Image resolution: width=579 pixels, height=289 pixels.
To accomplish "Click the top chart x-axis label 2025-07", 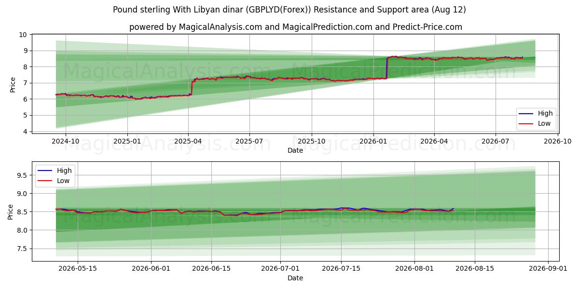I will point(249,142).
